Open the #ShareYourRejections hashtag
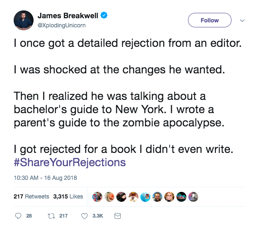 coord(70,162)
